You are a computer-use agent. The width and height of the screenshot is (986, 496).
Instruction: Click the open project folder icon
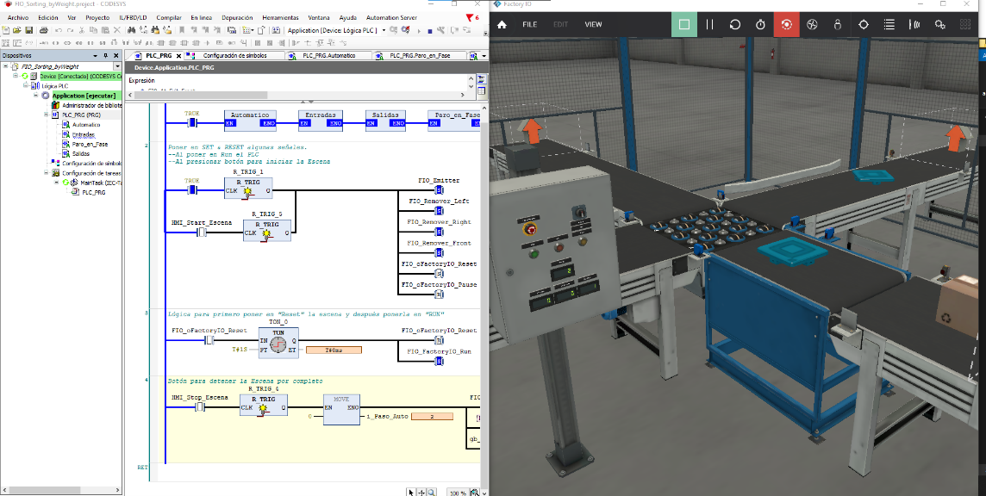(x=17, y=30)
